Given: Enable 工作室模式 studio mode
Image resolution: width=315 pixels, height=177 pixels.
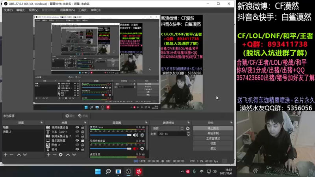Looking at the screenshot, I should [213, 138].
